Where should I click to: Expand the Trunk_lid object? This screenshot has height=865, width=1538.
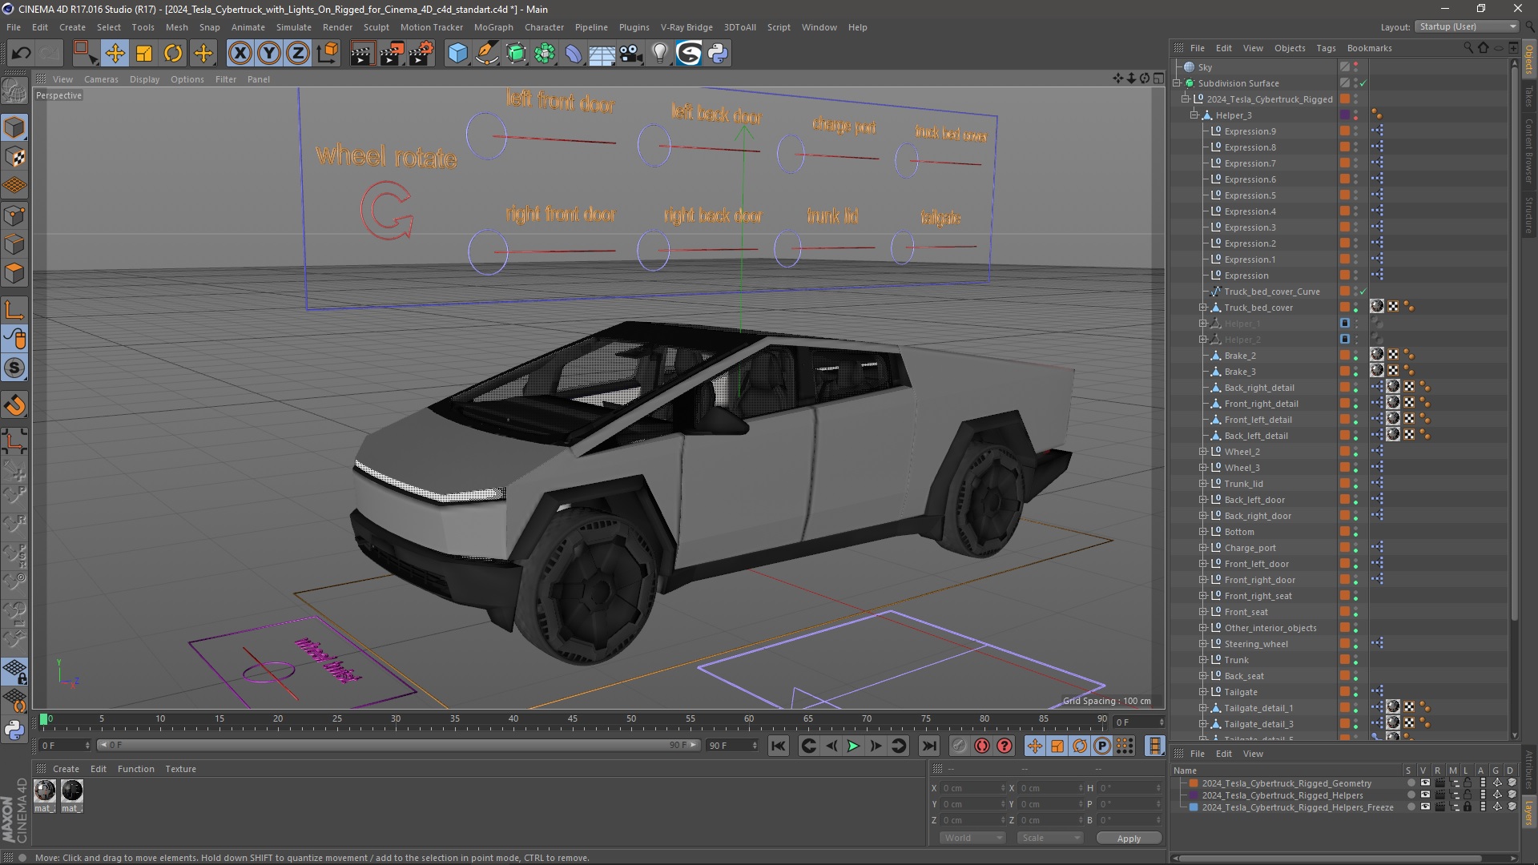tap(1202, 484)
